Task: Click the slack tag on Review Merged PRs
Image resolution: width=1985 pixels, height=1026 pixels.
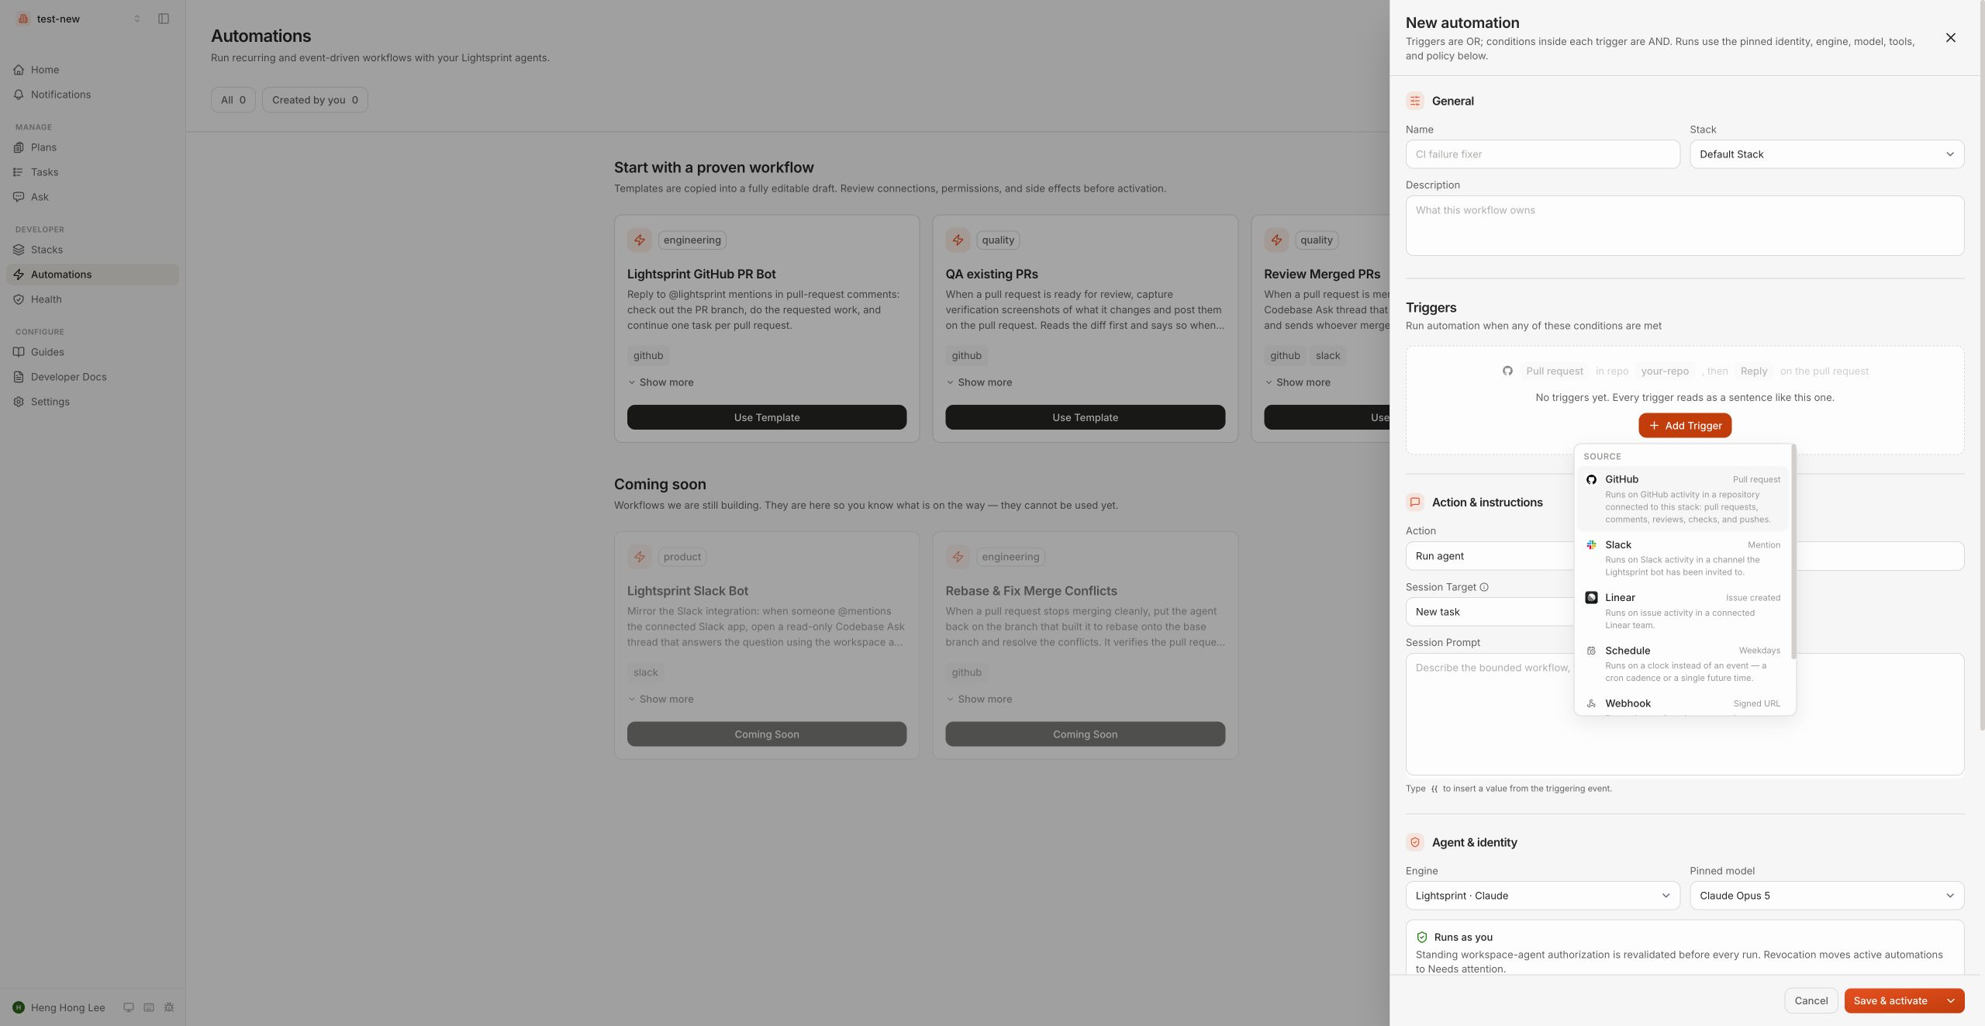Action: pyautogui.click(x=1327, y=356)
